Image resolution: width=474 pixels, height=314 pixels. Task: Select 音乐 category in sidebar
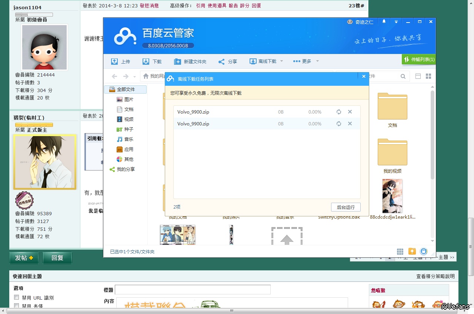coord(125,139)
